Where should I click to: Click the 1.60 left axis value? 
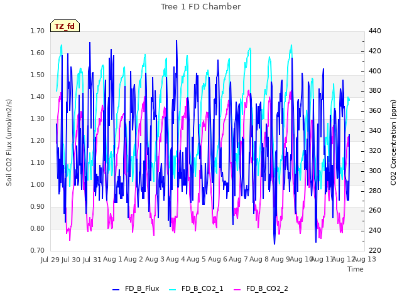coord(38,53)
